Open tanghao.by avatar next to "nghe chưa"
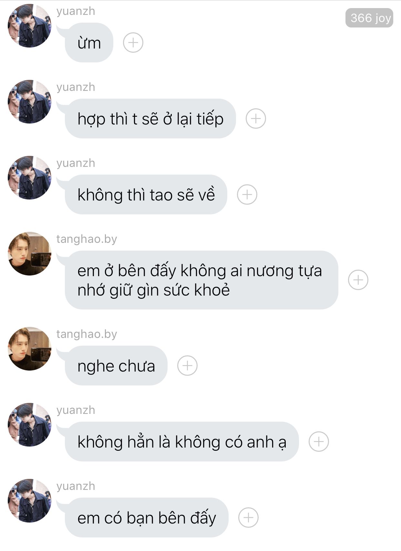This screenshot has width=401, height=551. [x=29, y=349]
